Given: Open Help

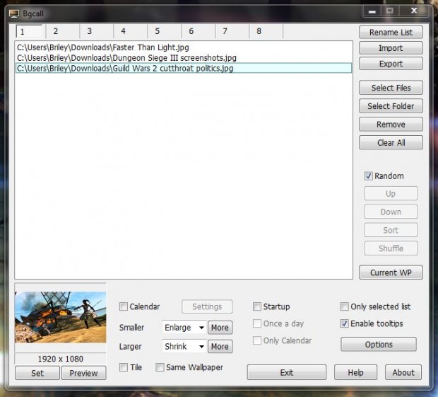Looking at the screenshot, I should [355, 372].
